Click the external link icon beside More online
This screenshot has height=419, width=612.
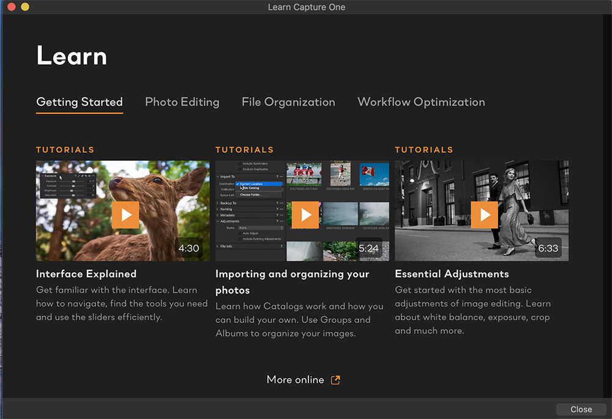click(335, 380)
